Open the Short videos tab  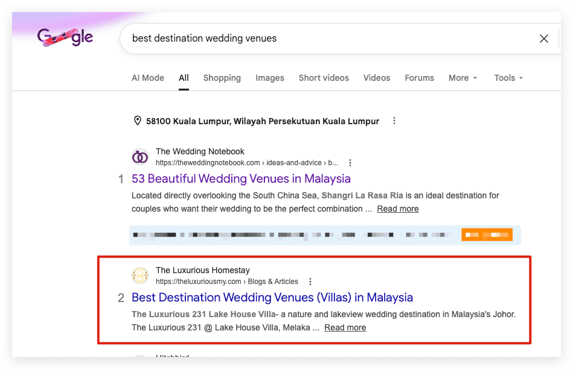click(324, 78)
